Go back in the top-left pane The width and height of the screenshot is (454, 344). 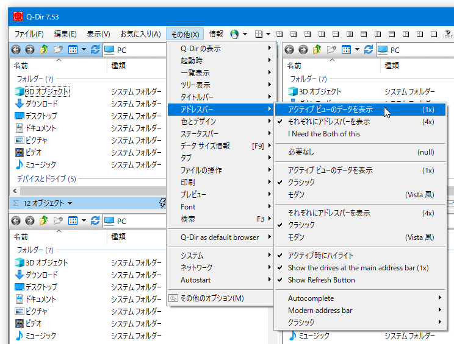tap(16, 50)
